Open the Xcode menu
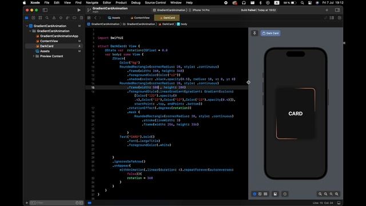Viewport: 366px width, 206px height. pos(35,2)
